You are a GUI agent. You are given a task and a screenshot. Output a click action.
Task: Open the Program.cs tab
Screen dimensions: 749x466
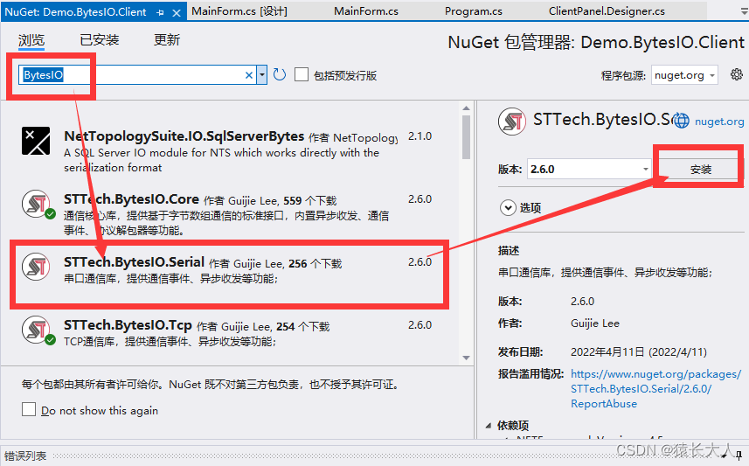(474, 11)
